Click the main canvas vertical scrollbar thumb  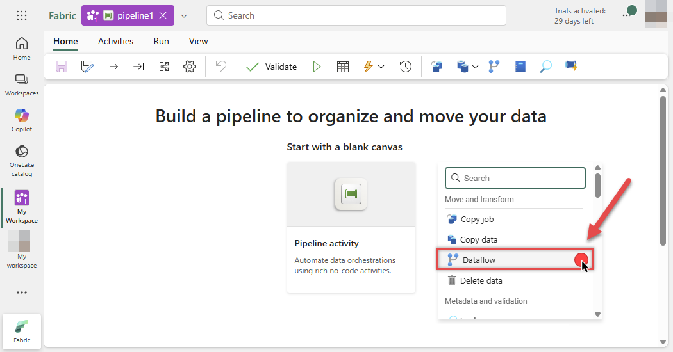[x=663, y=171]
